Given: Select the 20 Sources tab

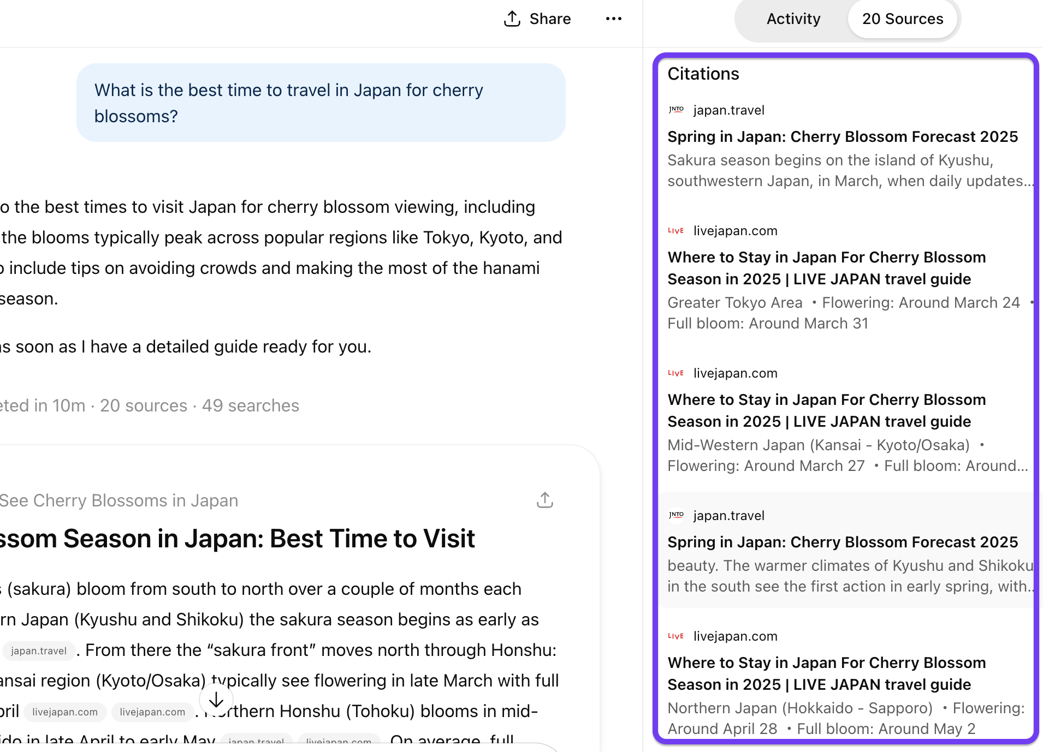Looking at the screenshot, I should pyautogui.click(x=902, y=19).
